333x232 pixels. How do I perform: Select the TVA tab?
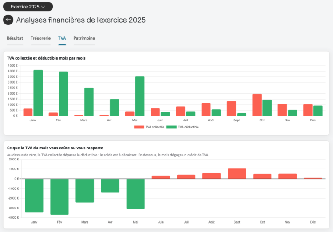coord(62,38)
